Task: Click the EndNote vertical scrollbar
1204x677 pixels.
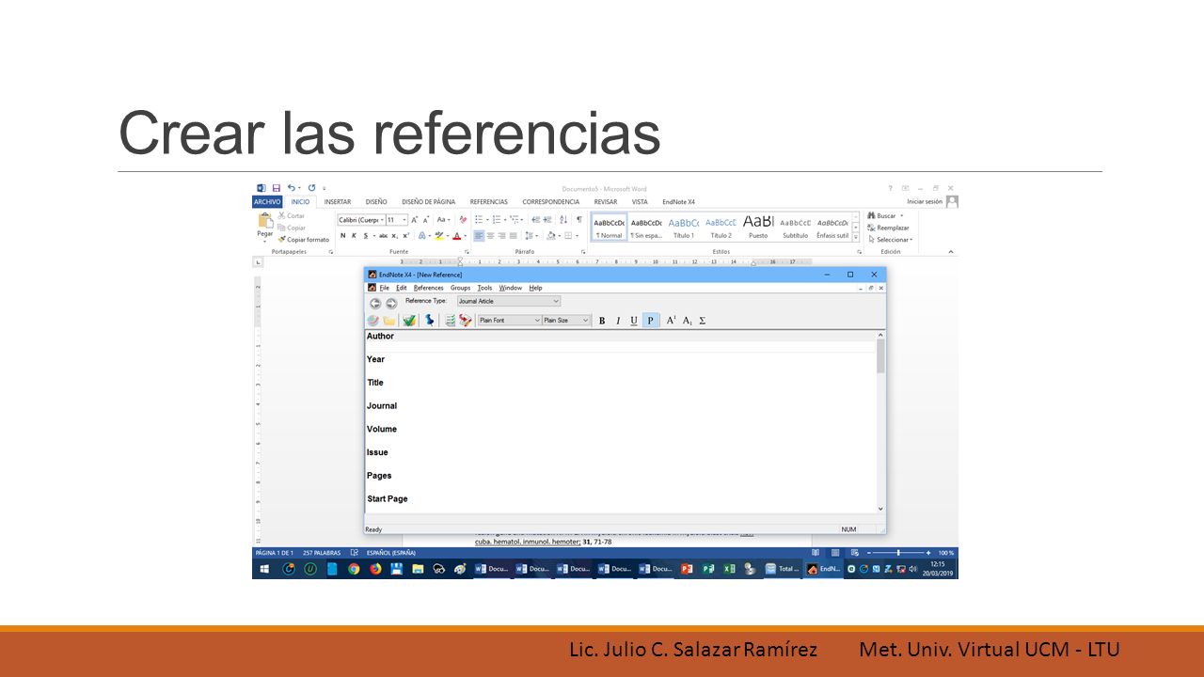Action: click(881, 421)
